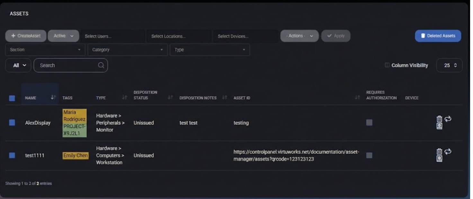Click the device icon below trash in AlexDisplay row
This screenshot has height=199, width=473.
click(439, 126)
